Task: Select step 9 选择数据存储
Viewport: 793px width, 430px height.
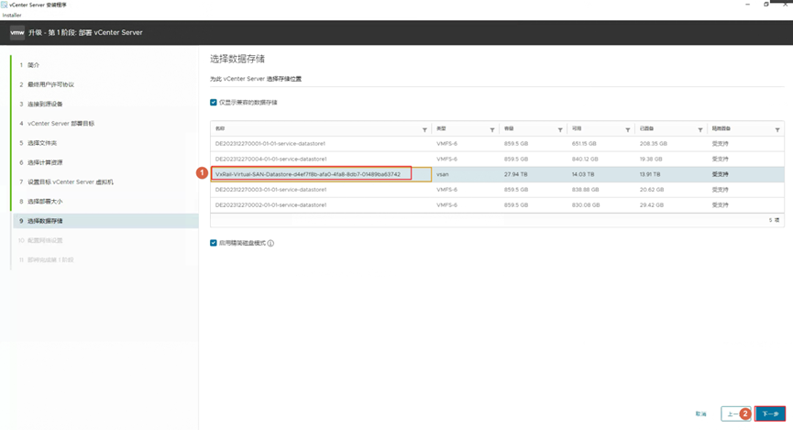Action: 105,221
